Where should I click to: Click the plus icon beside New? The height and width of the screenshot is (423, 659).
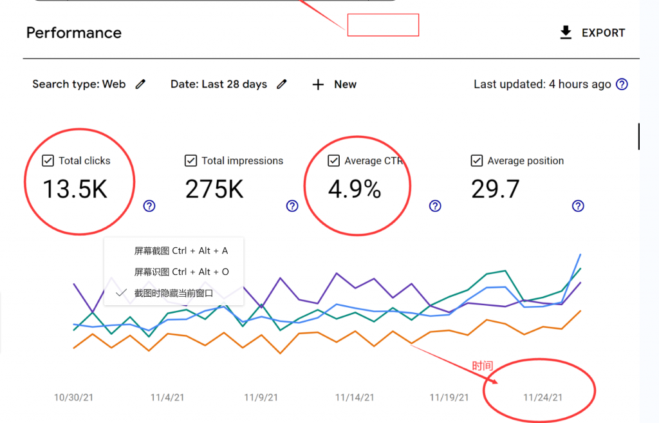(x=318, y=84)
